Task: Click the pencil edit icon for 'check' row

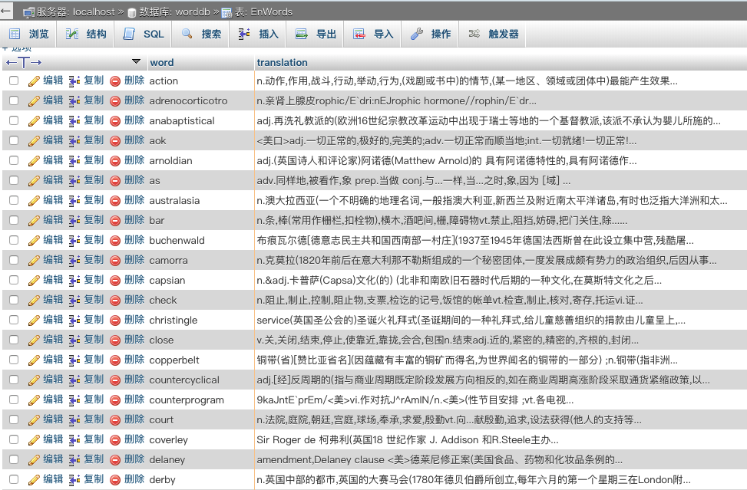Action: pos(34,300)
